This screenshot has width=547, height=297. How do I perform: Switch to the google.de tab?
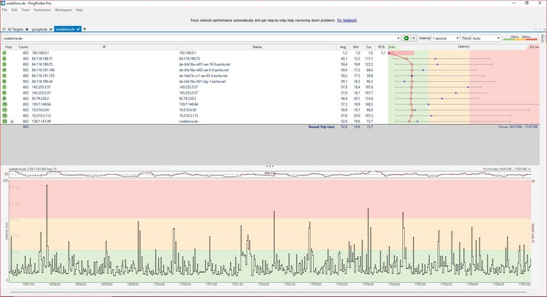pyautogui.click(x=39, y=29)
